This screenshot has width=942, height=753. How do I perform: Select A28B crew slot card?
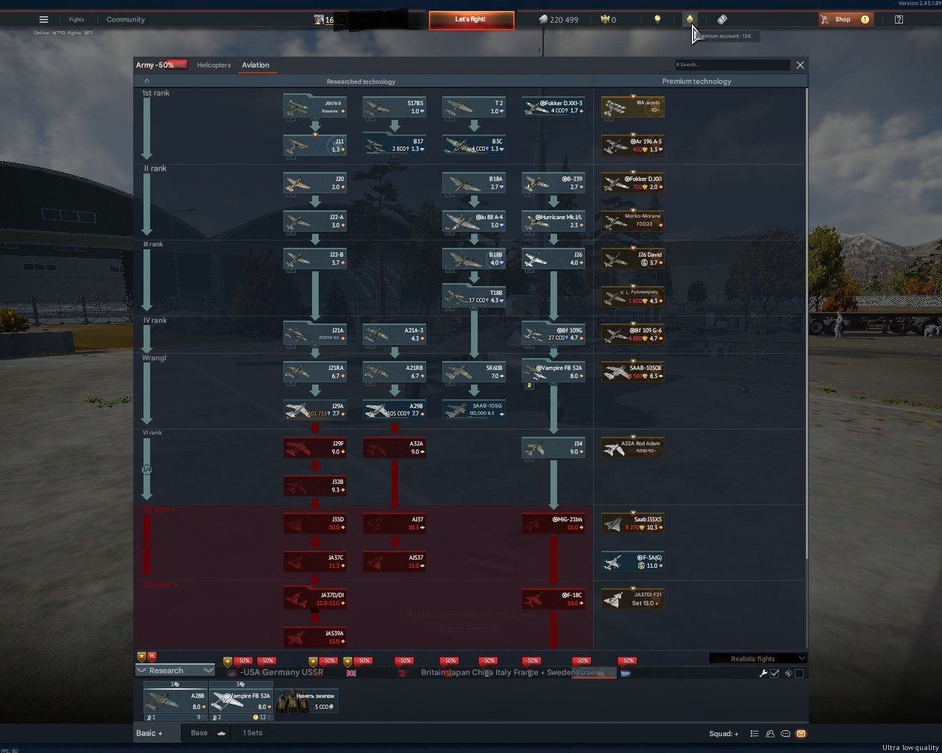point(175,701)
